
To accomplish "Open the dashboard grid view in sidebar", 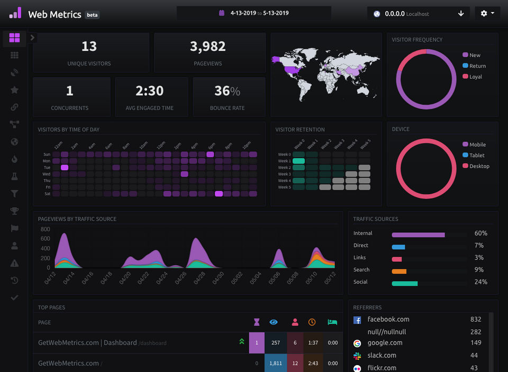I will point(14,38).
